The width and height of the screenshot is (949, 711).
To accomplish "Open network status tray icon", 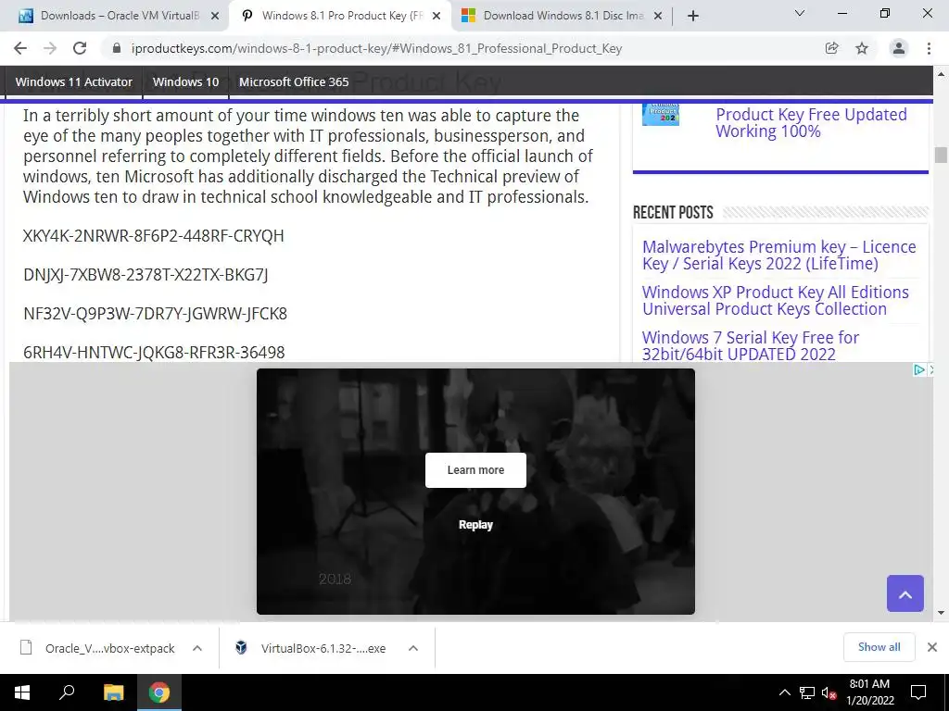I will click(x=807, y=692).
